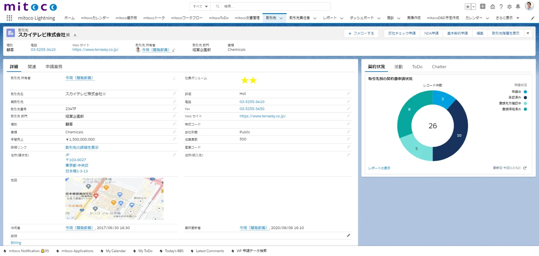The height and width of the screenshot is (256, 539).
Task: Expand the レポート tab chevron
Action: [342, 18]
